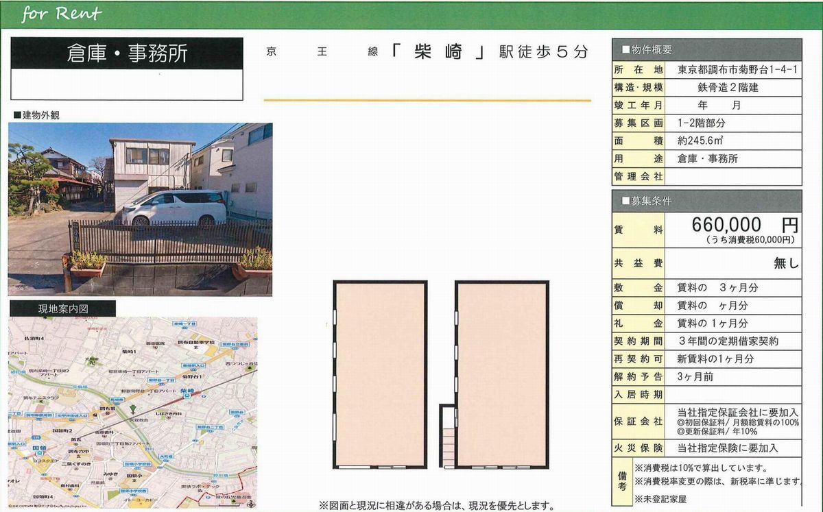
Task: Click the building exterior photo
Action: (140, 209)
